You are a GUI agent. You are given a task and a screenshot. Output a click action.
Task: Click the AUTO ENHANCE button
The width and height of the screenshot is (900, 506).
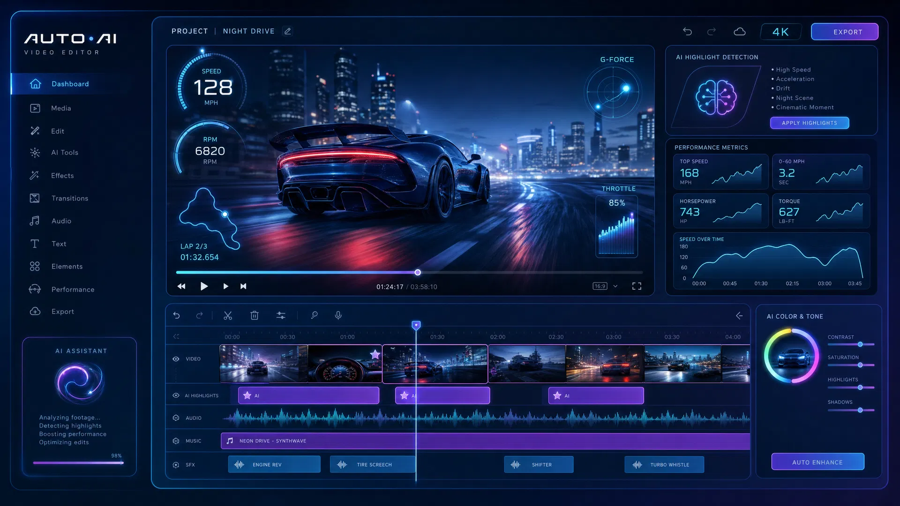(817, 462)
